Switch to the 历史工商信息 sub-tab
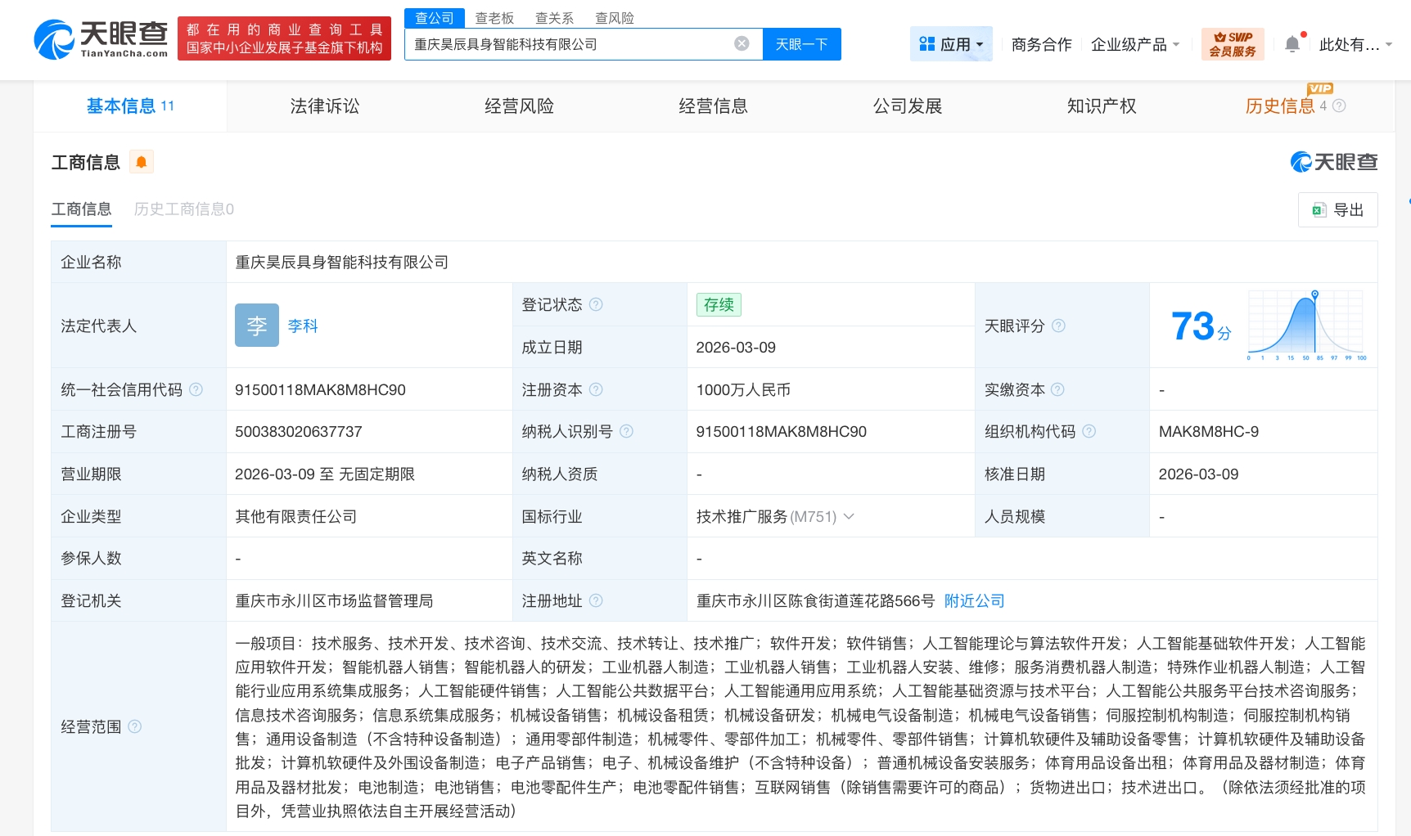1411x836 pixels. pos(183,209)
